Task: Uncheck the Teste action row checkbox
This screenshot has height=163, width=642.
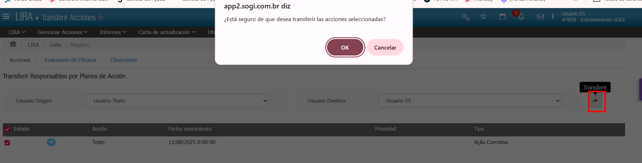Action: [7, 143]
